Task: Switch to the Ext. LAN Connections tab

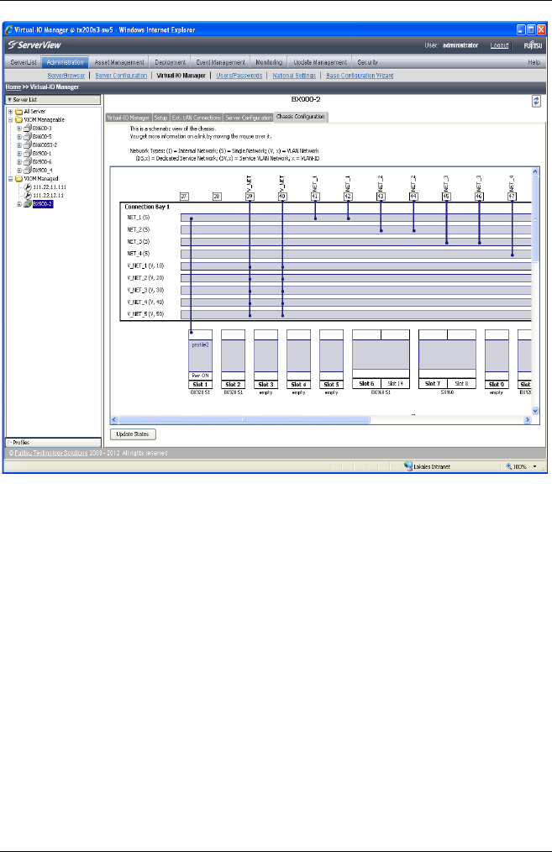Action: [x=196, y=118]
